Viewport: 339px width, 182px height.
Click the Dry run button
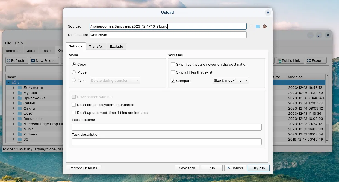[258, 168]
